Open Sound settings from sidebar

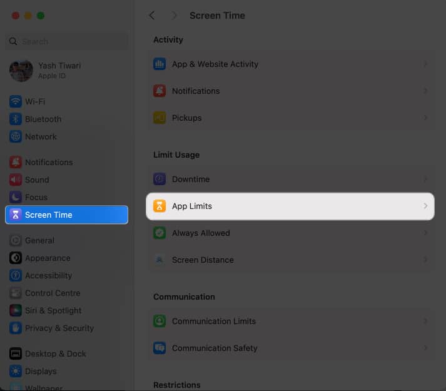coord(66,180)
